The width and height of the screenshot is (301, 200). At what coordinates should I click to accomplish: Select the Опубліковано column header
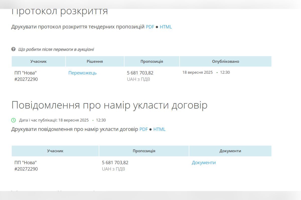click(x=225, y=61)
